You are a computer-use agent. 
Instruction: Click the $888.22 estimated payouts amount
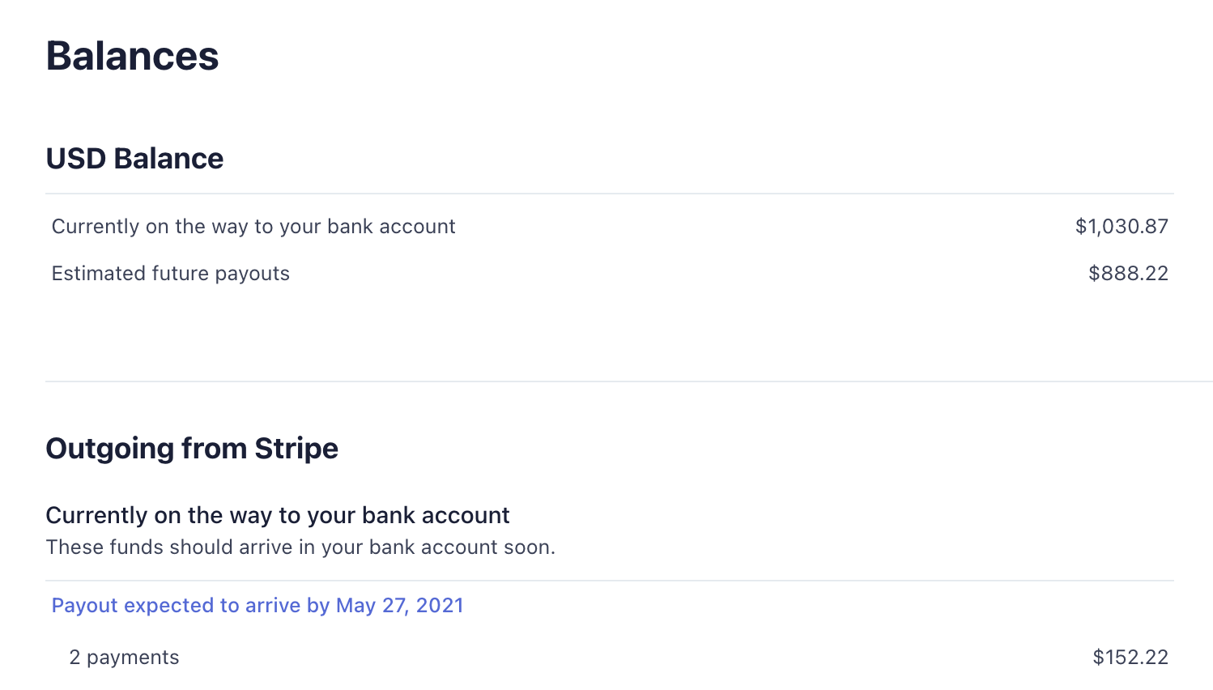(1127, 274)
